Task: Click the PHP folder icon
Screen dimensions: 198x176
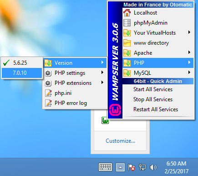Action: (127, 63)
